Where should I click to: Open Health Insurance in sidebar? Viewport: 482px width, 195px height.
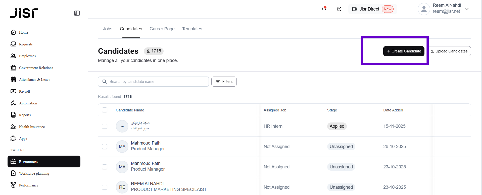point(32,127)
